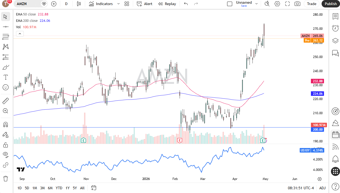Collapse the indicator legend chevron
This screenshot has height=193, width=340.
20,34
